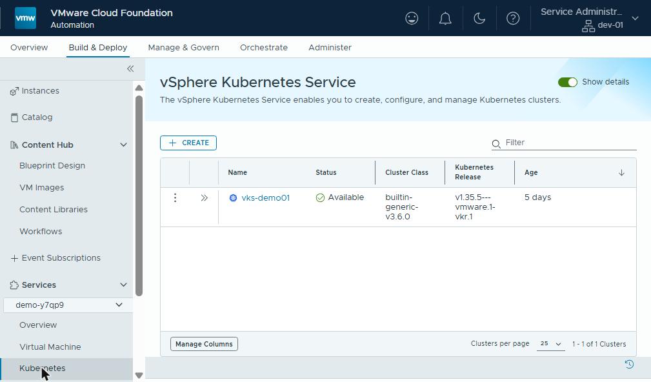Open Virtual Machine service
Screen dimensions: 651x382
point(50,347)
